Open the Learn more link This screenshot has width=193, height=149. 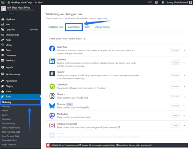click(102, 18)
